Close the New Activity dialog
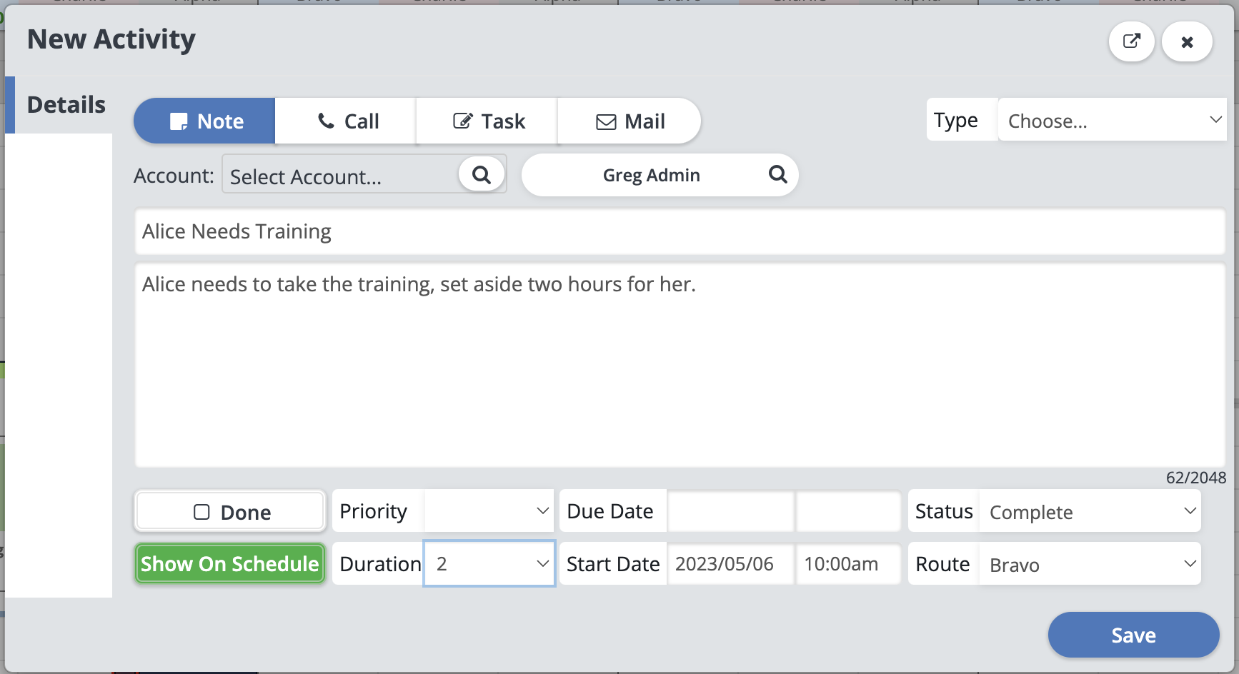 pyautogui.click(x=1187, y=42)
